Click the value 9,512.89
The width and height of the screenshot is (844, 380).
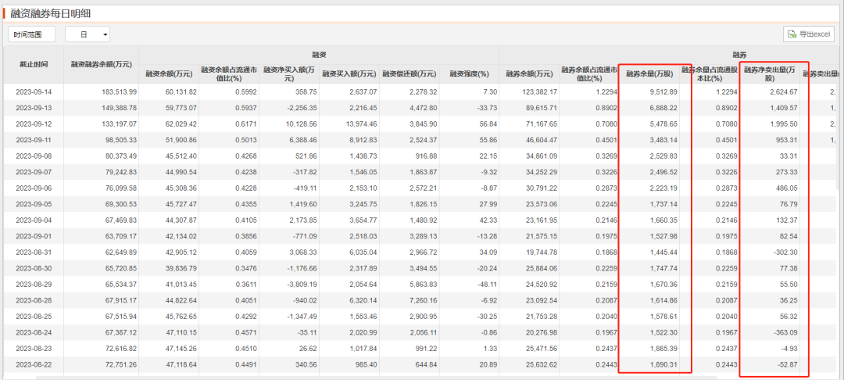pyautogui.click(x=663, y=92)
